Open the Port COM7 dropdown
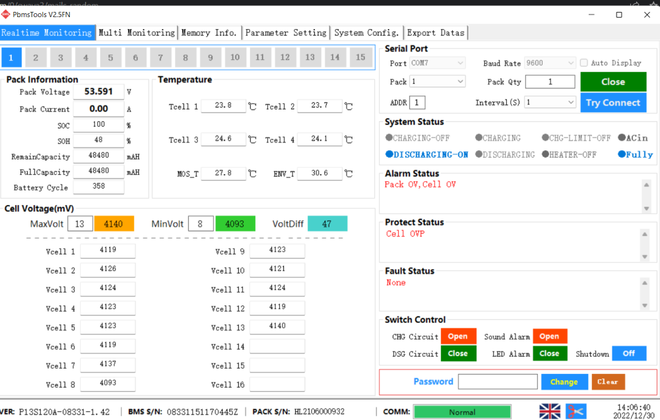 tap(438, 63)
